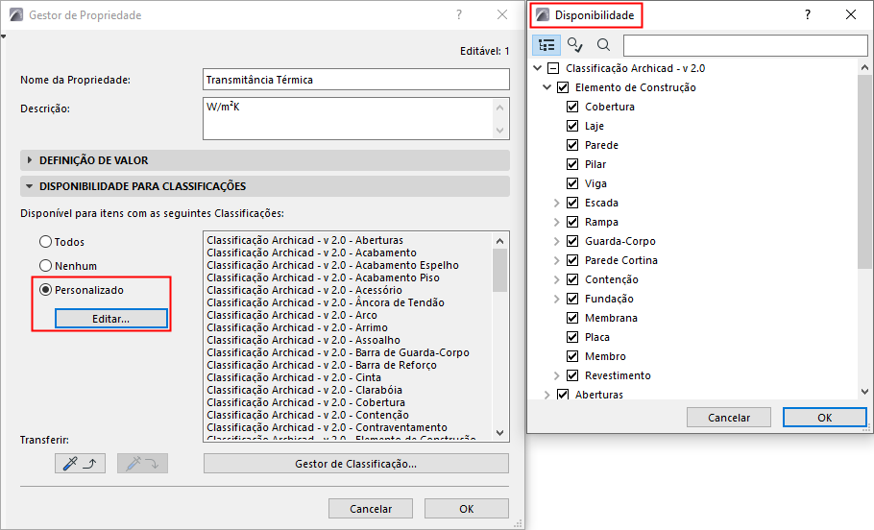The height and width of the screenshot is (530, 874).
Task: Expand the Fundação tree node
Action: point(556,299)
